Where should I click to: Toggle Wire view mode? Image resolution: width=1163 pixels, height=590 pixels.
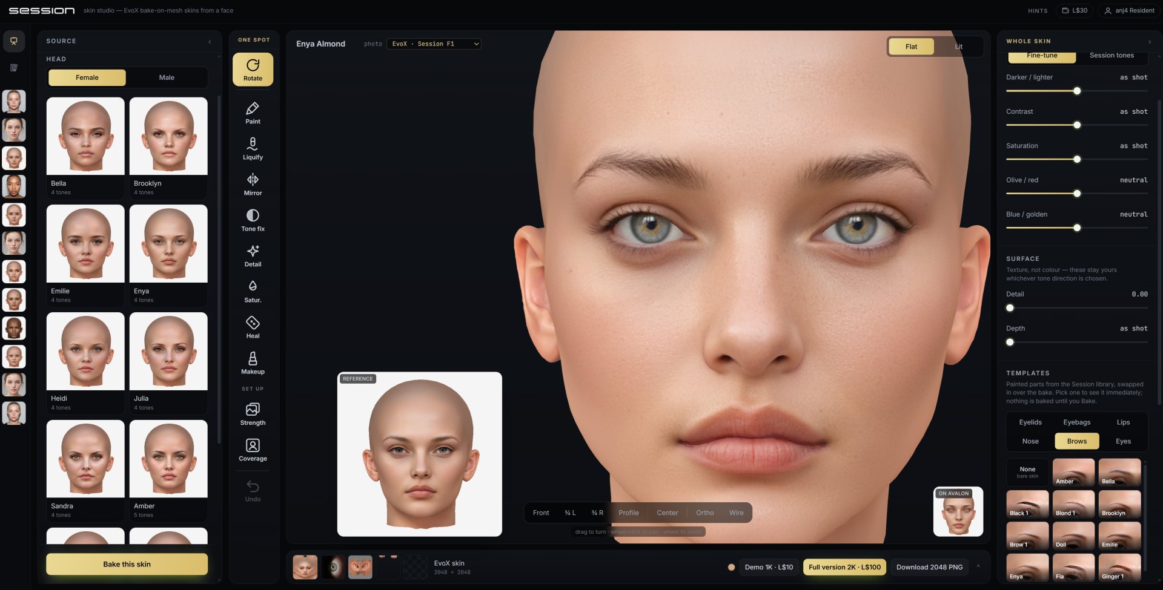coord(736,513)
